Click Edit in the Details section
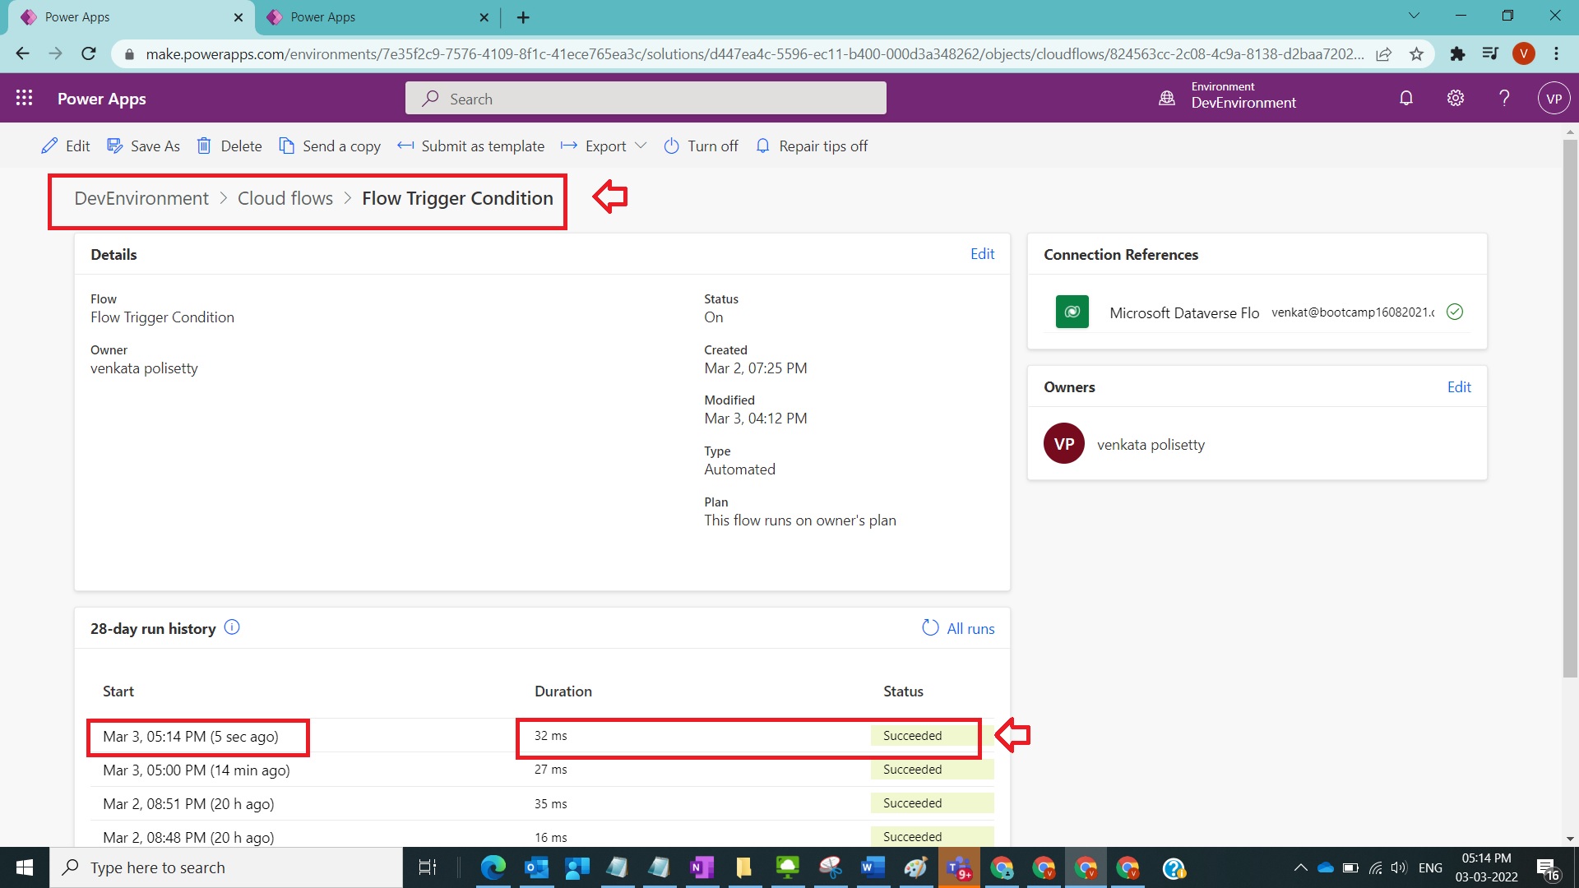The height and width of the screenshot is (888, 1579). (x=982, y=253)
